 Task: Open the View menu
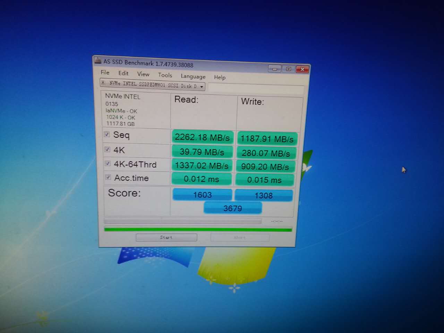coord(143,74)
